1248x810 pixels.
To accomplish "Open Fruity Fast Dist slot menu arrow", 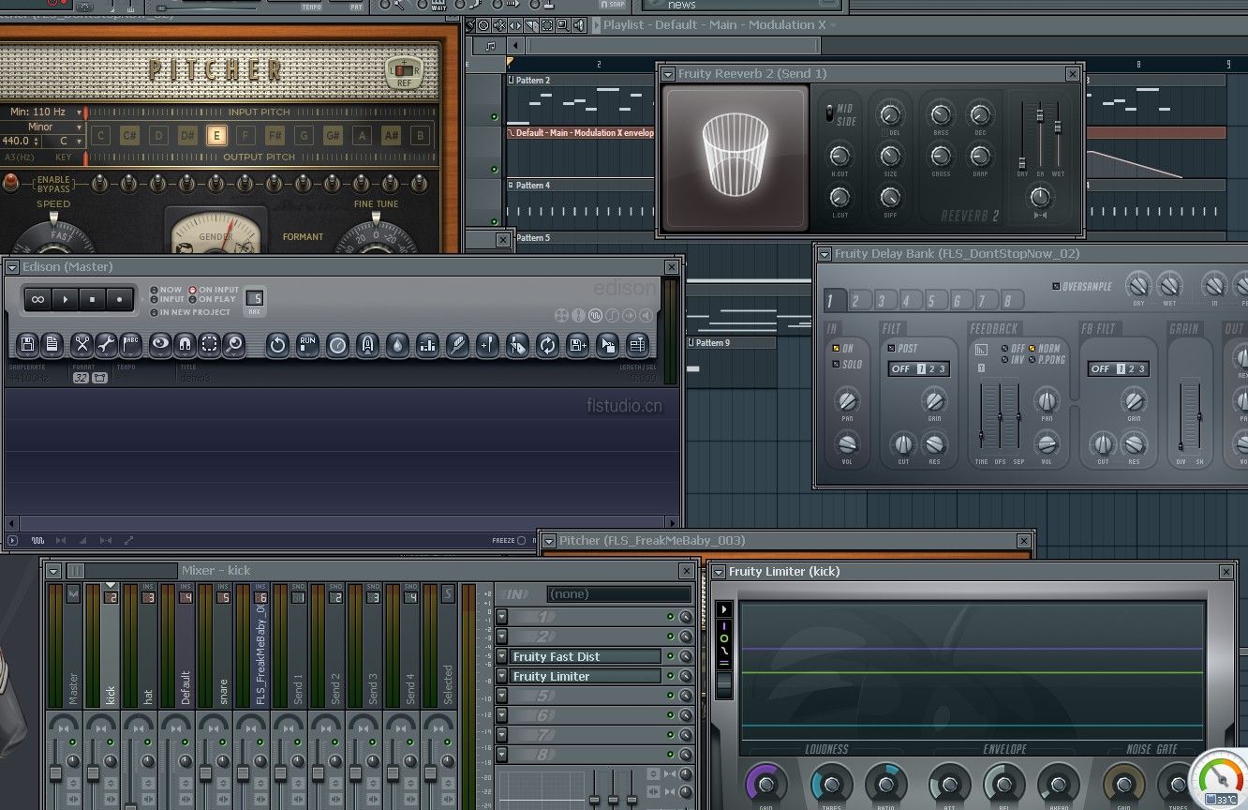I will point(501,656).
